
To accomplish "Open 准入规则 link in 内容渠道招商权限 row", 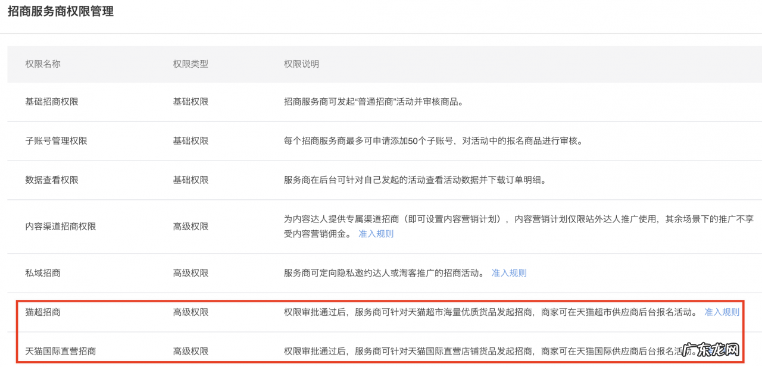I will coord(376,234).
